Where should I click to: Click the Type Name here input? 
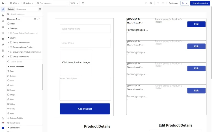point(85,29)
